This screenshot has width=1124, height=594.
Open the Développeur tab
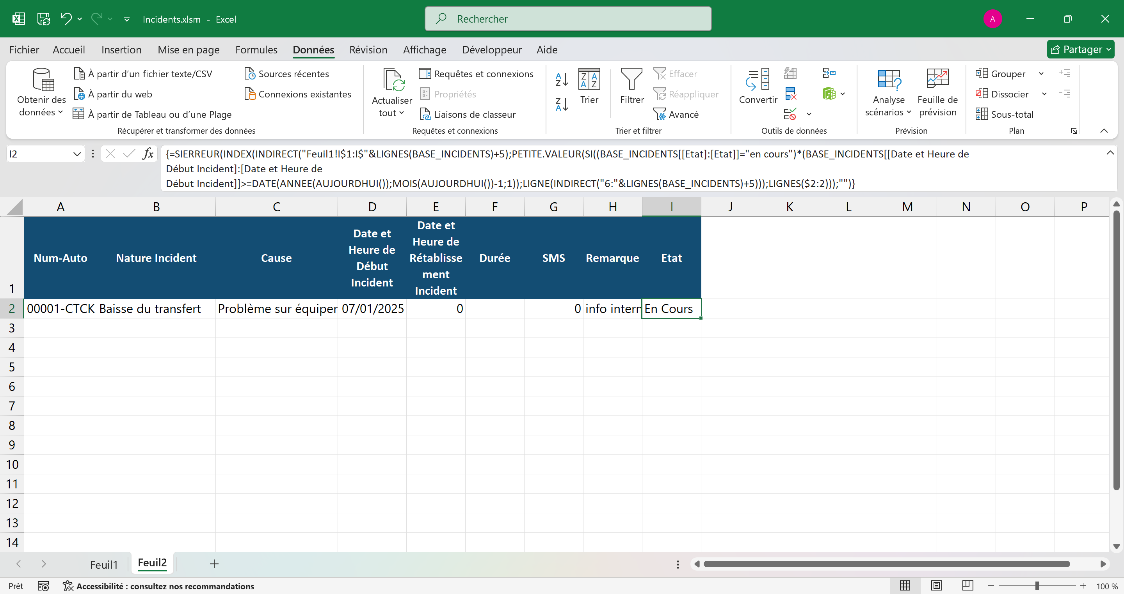point(492,49)
